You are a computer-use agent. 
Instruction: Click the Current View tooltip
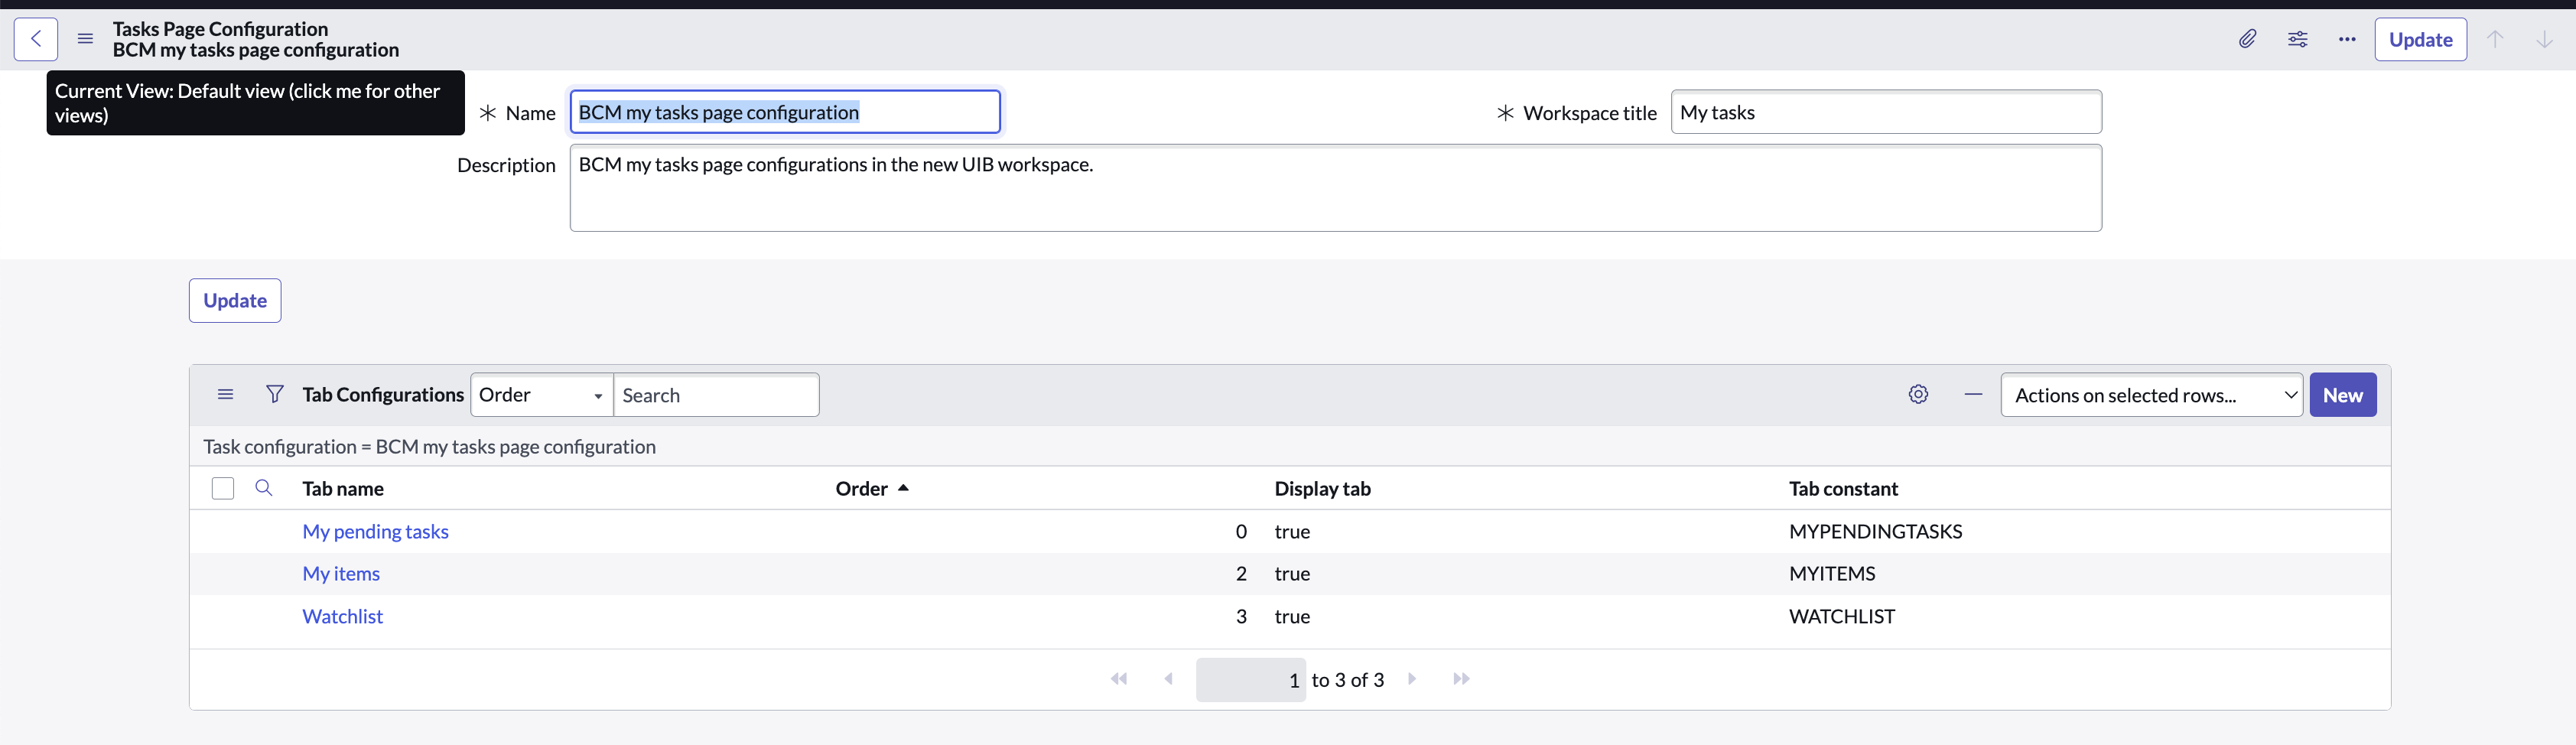[x=255, y=102]
